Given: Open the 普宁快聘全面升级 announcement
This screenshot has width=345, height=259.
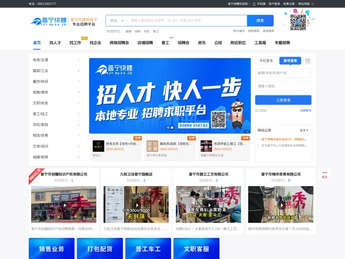Looking at the screenshot, I should tap(284, 139).
